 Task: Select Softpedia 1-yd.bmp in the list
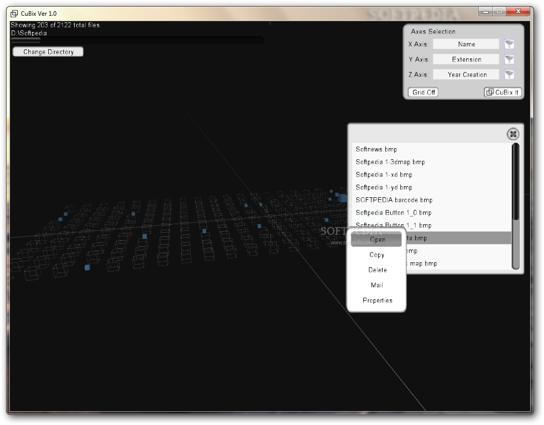432,188
